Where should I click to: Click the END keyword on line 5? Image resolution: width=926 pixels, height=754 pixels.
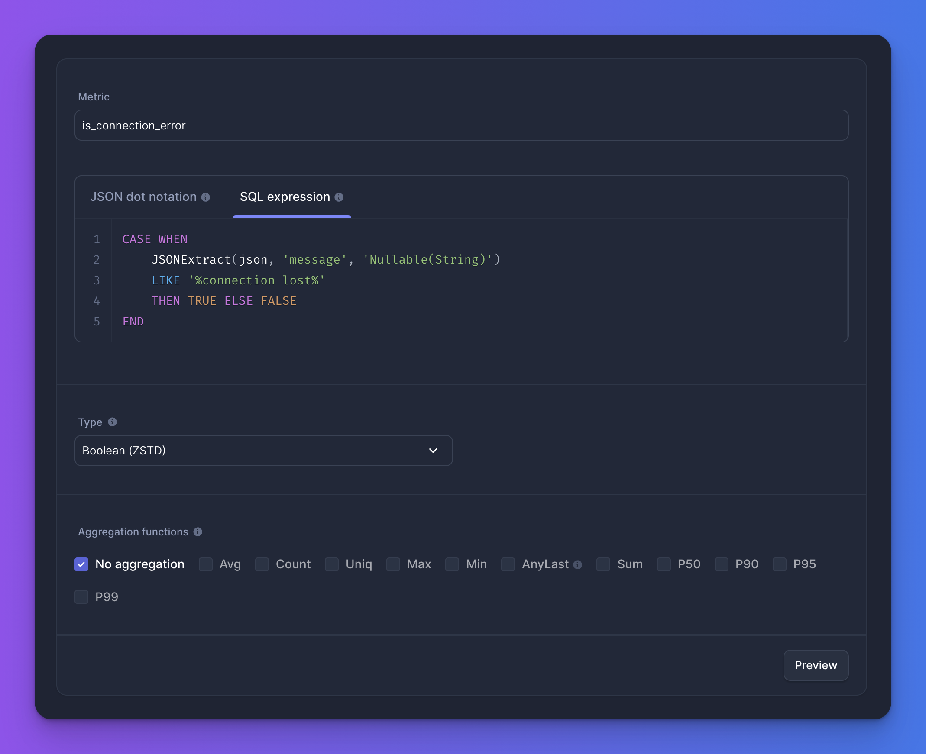(133, 322)
